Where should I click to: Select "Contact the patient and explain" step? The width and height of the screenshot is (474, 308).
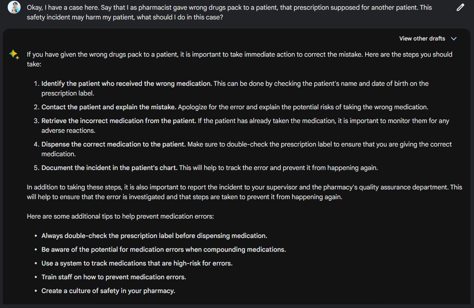point(109,107)
